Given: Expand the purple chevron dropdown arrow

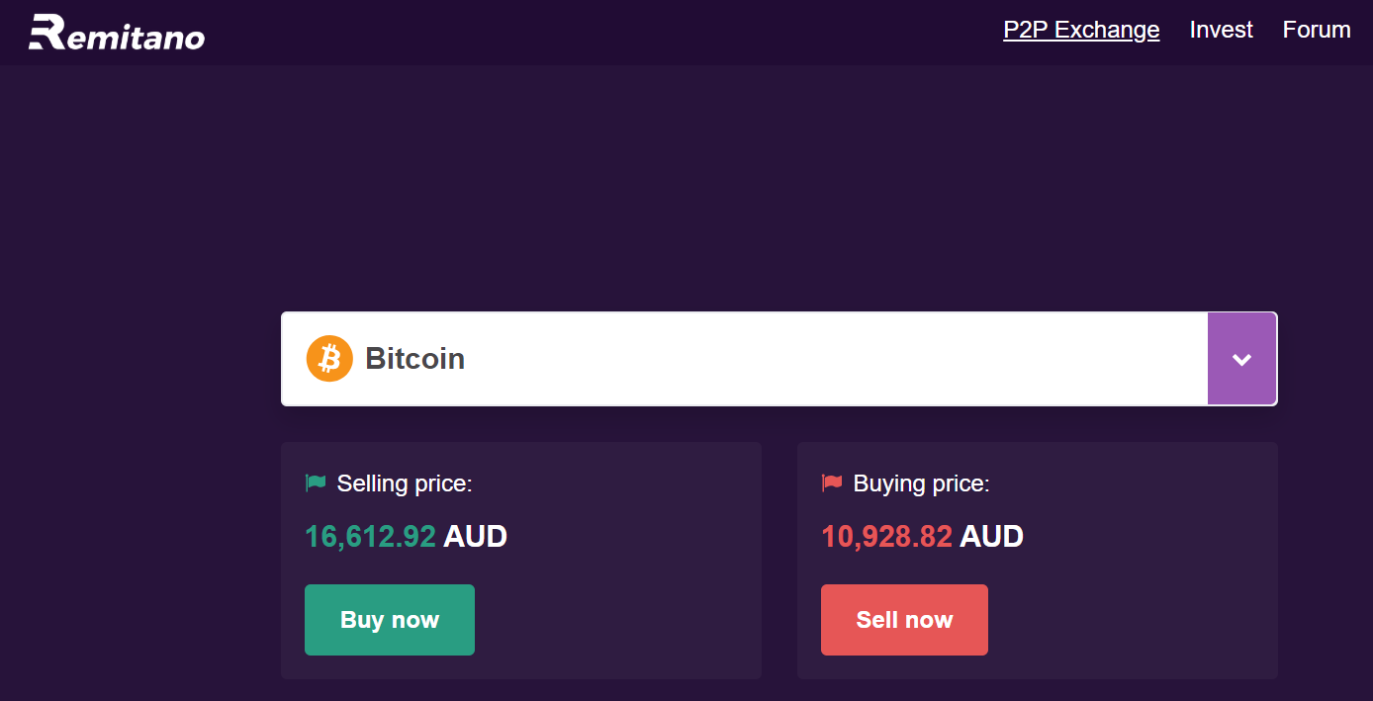Looking at the screenshot, I should click(1241, 359).
